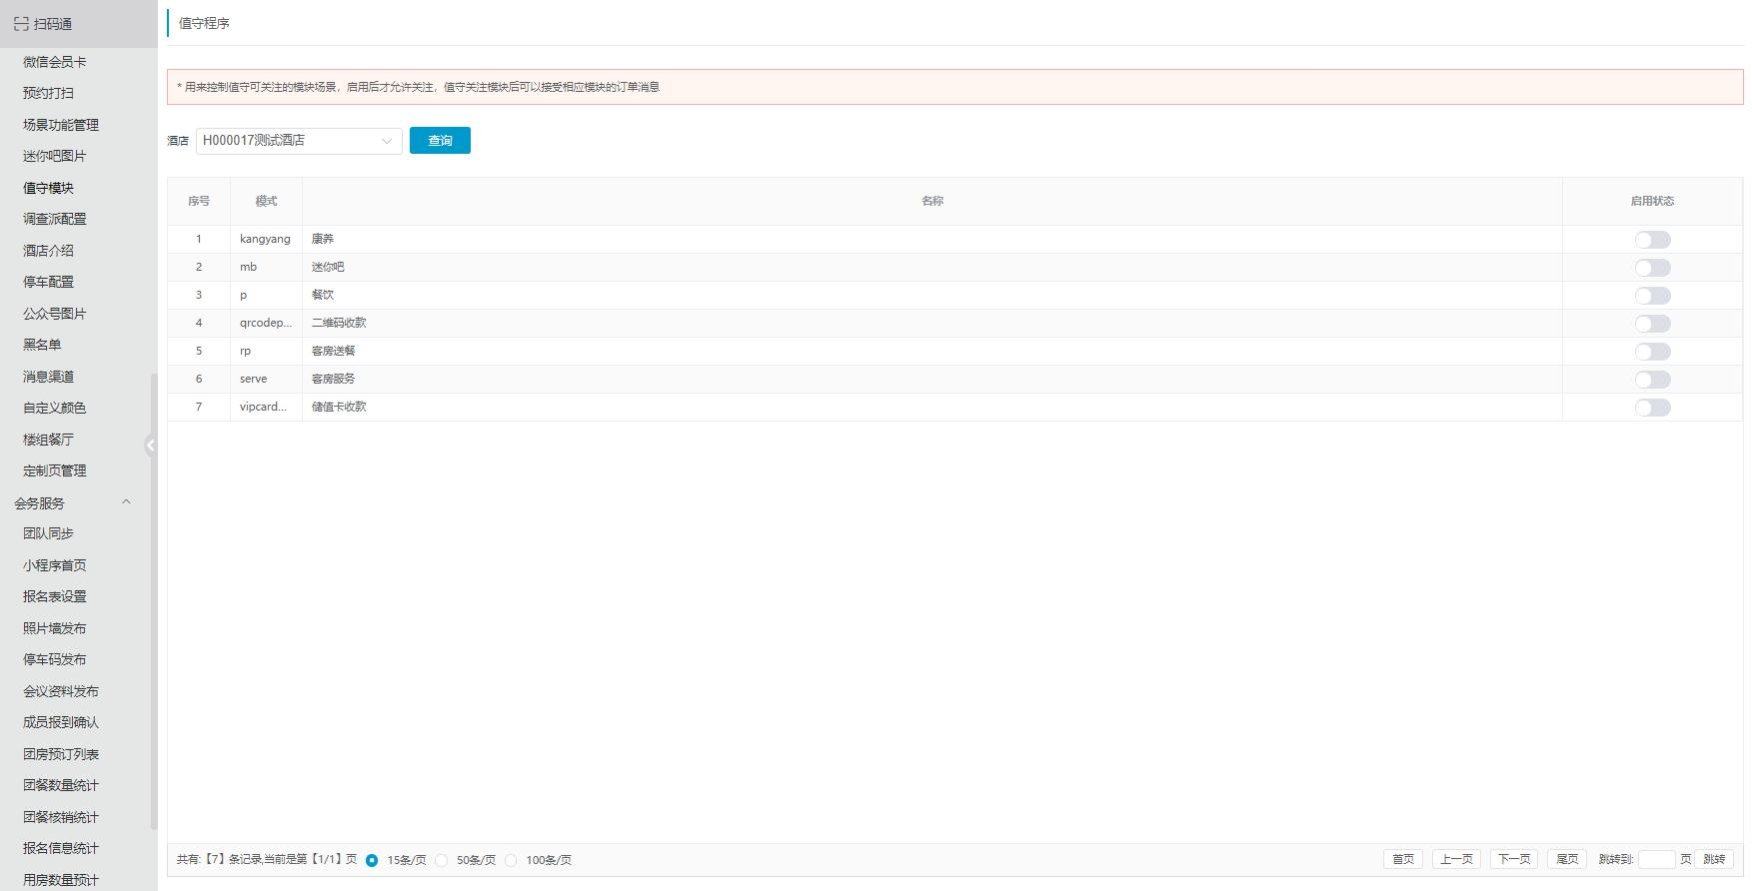Collapse the 会务服务 menu section
Screen dimensions: 1752x891
pyautogui.click(x=126, y=502)
